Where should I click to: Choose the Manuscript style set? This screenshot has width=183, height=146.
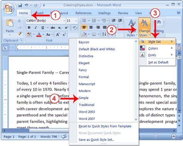(x=87, y=84)
